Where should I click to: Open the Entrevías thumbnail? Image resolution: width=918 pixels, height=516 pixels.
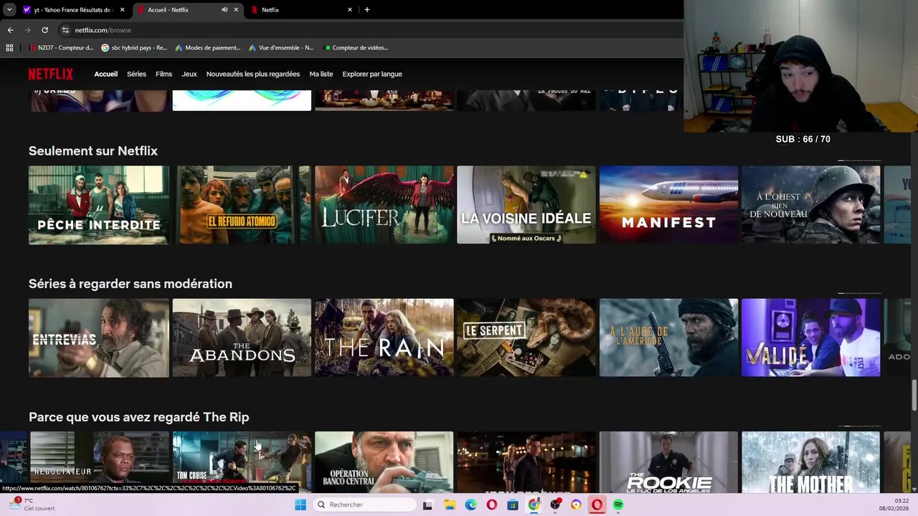(99, 338)
